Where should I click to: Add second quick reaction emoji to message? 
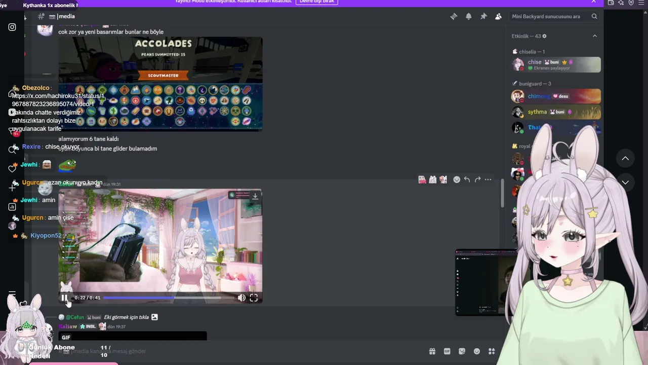(433, 179)
